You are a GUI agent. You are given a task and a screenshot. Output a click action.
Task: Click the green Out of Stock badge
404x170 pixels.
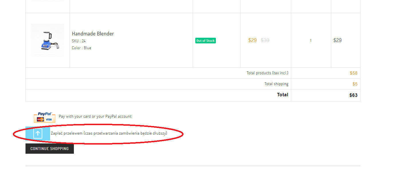tap(205, 41)
